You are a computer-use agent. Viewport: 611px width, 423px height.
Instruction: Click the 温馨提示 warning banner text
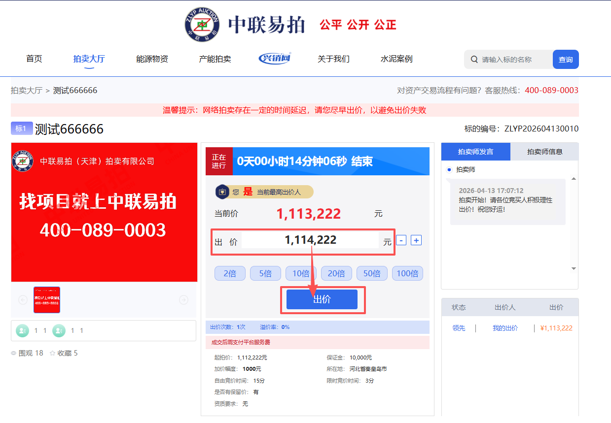coord(294,110)
